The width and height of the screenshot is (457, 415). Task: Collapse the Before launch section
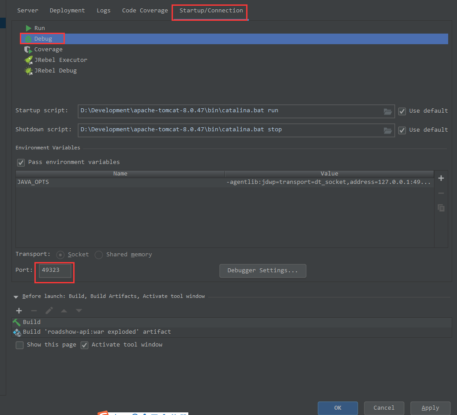[16, 296]
